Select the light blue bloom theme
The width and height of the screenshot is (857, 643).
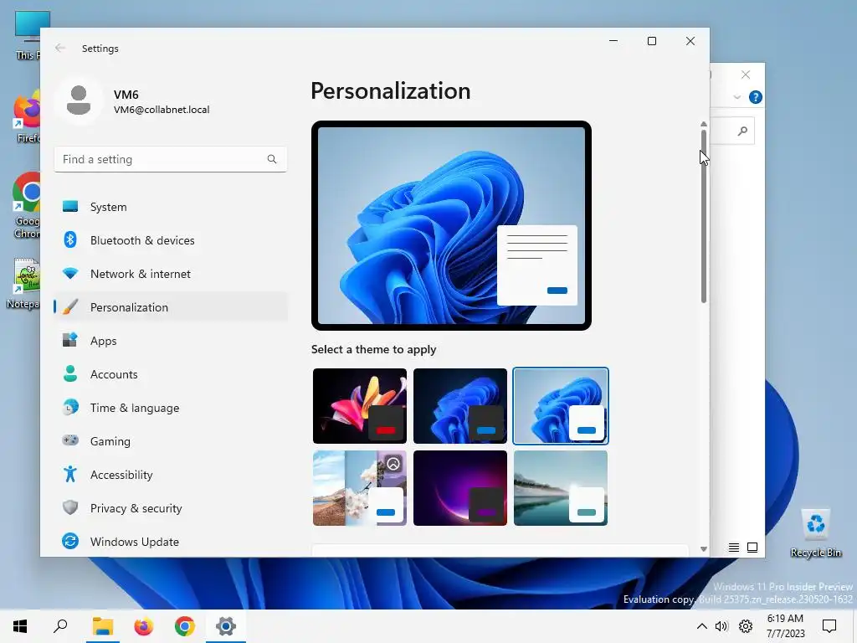point(561,406)
